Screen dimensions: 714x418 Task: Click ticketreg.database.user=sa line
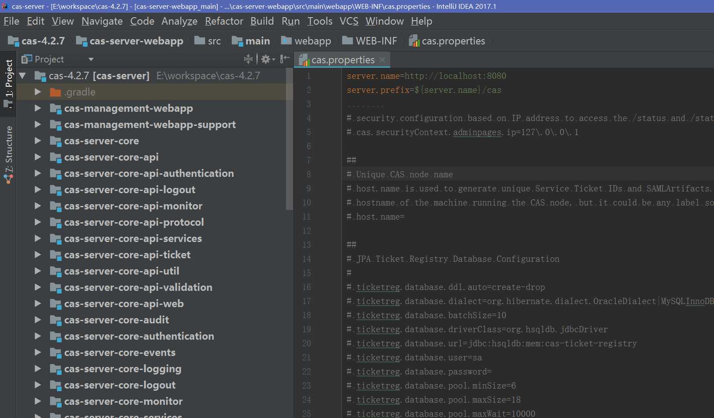click(x=414, y=357)
